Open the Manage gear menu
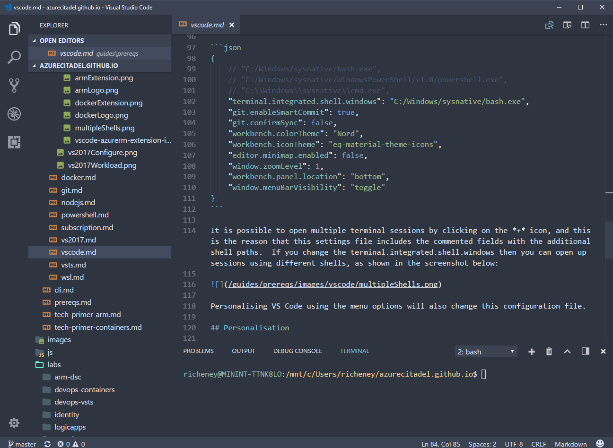The height and width of the screenshot is (448, 613). click(14, 422)
